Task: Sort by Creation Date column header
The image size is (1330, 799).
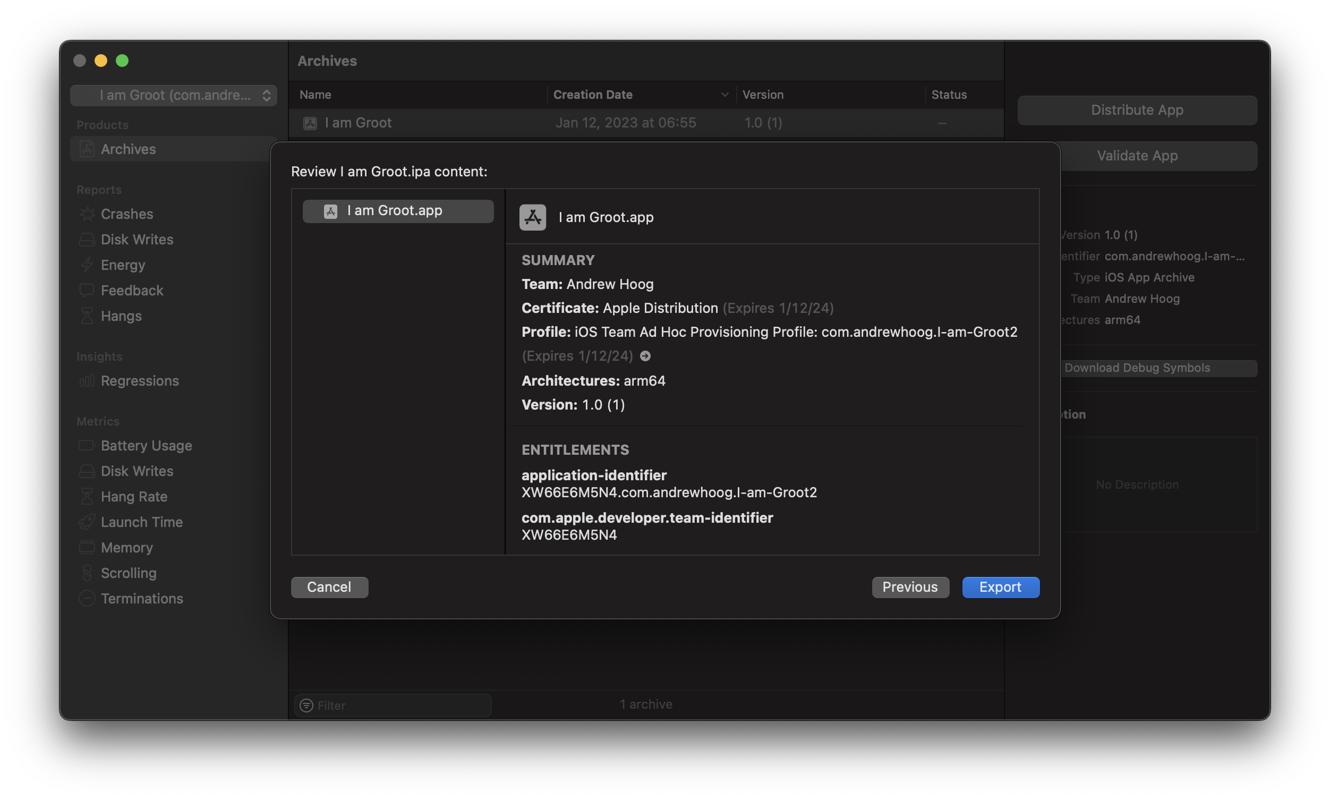Action: click(x=641, y=95)
